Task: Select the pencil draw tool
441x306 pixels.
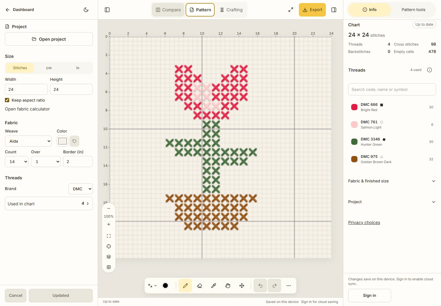Action: 185,285
